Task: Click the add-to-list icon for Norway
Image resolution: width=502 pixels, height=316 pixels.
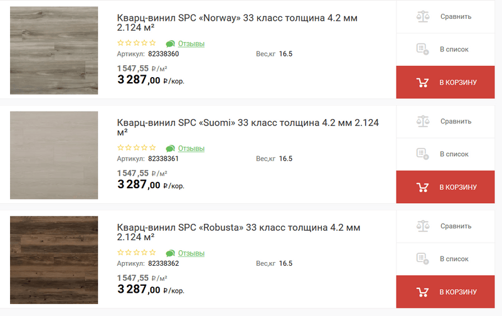Action: 422,49
